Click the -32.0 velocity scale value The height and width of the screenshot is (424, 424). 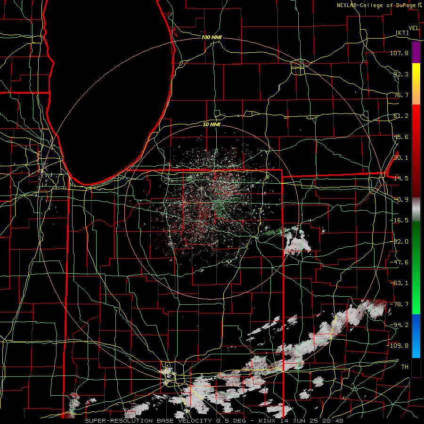(x=399, y=242)
